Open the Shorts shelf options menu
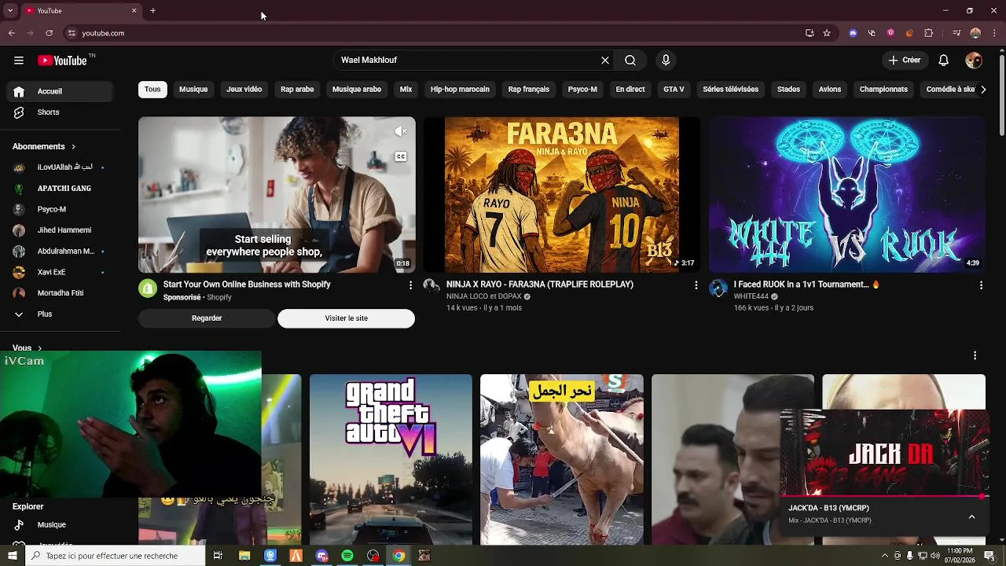Viewport: 1006px width, 566px height. 975,356
